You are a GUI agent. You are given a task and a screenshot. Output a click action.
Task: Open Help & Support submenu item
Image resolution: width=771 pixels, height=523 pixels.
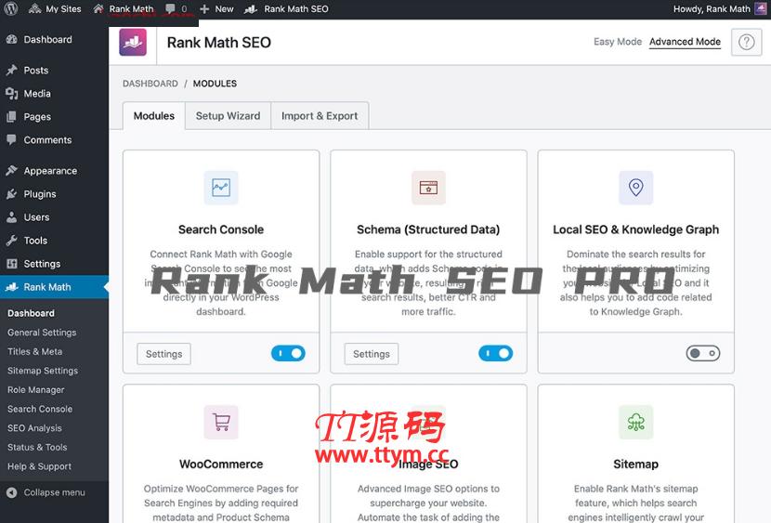click(x=39, y=466)
